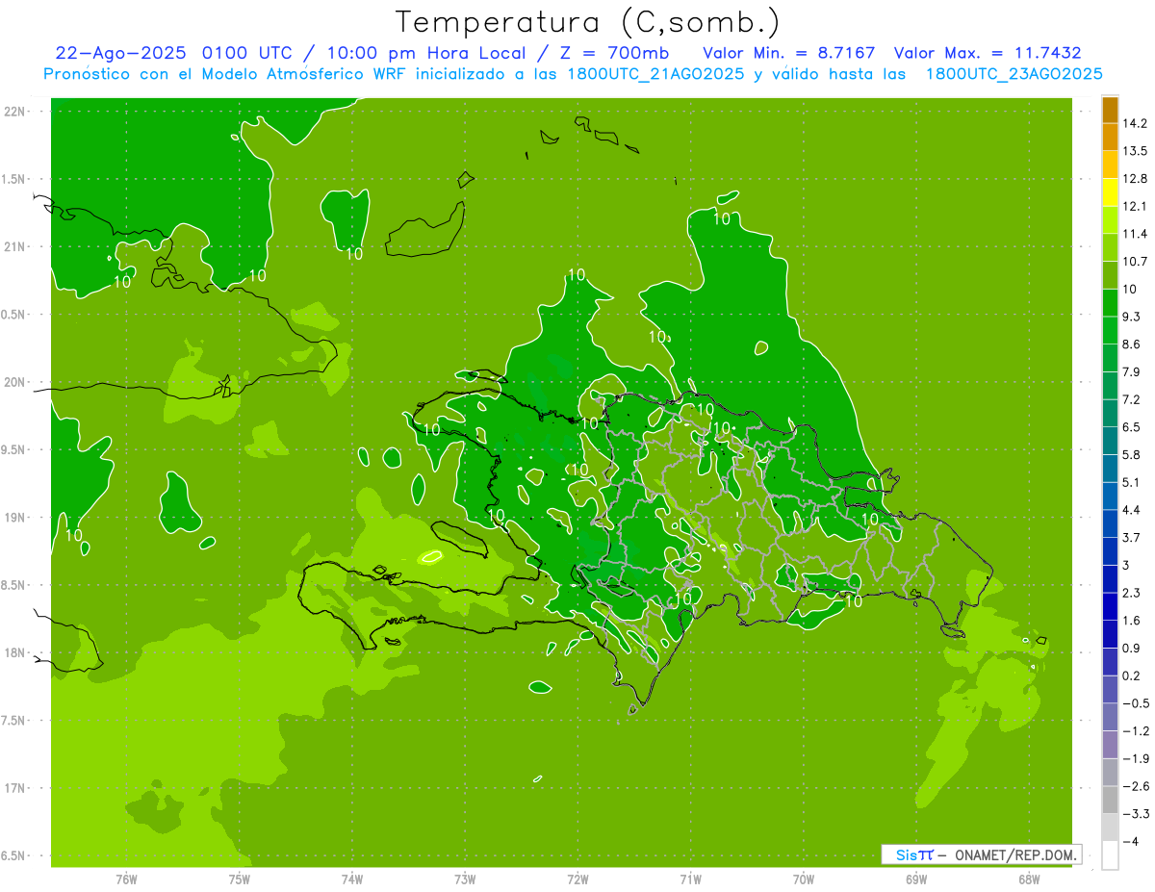Click the '69W' longitude axis label
Image resolution: width=1155 pixels, height=892 pixels.
915,879
